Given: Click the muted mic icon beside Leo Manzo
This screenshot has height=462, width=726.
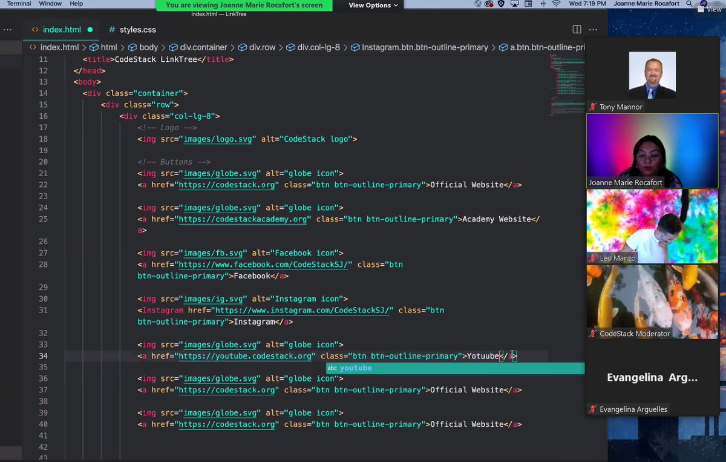Looking at the screenshot, I should (593, 258).
